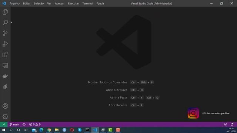
Task: Open the activity bar icon below Docker
Action: pyautogui.click(x=5, y=86)
